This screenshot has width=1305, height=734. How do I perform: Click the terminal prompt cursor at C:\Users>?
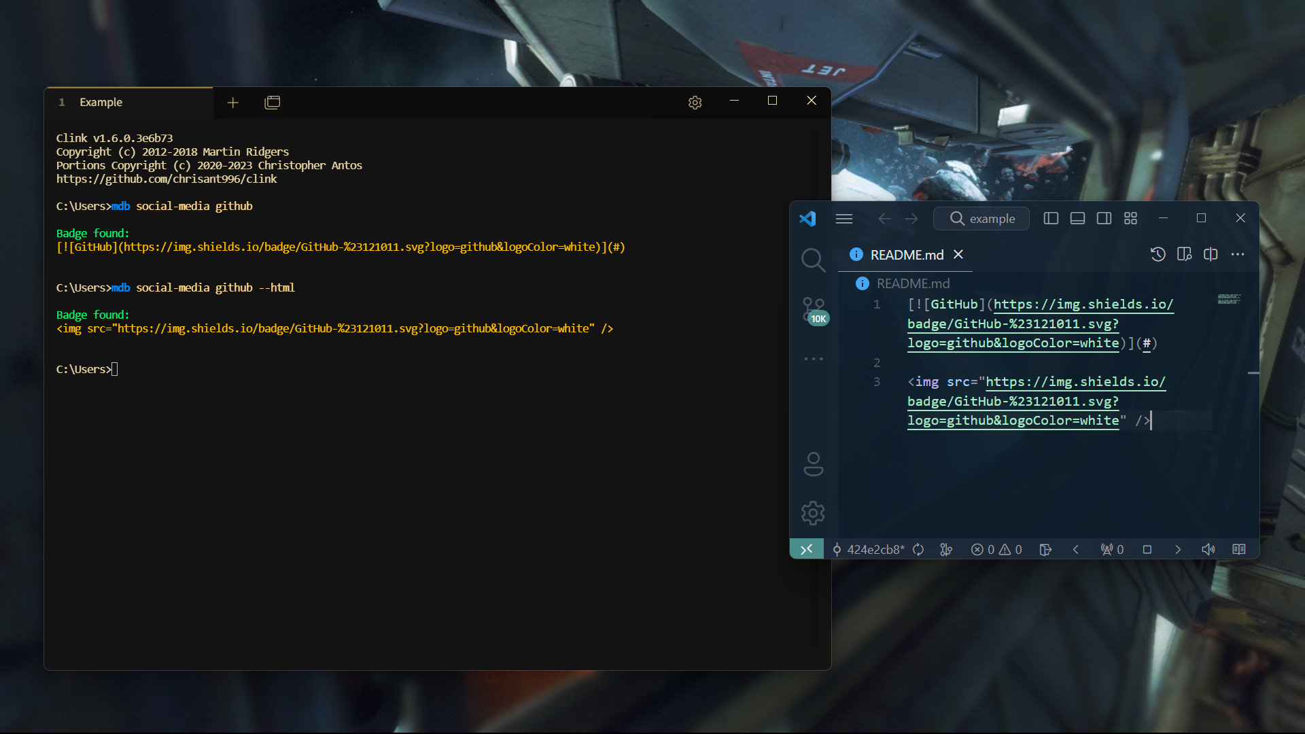[115, 369]
